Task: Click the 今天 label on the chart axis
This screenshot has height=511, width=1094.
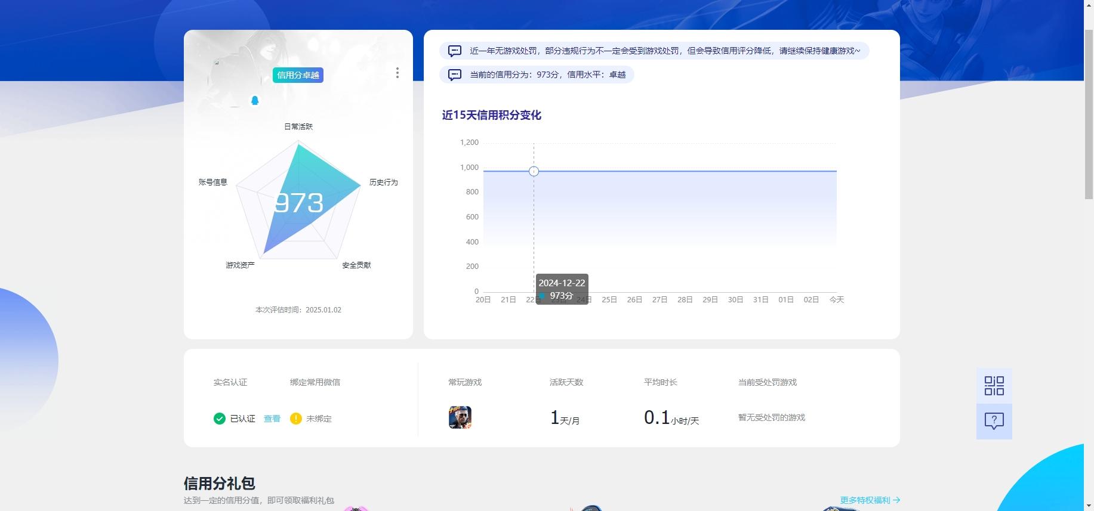Action: 836,299
